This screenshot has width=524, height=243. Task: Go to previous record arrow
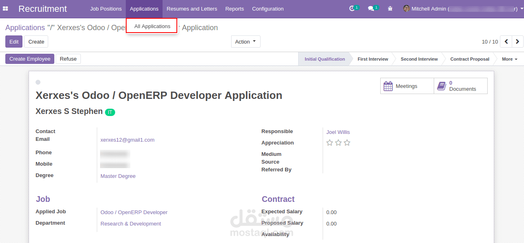coord(506,42)
